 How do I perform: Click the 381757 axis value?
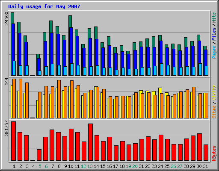pyautogui.click(x=7, y=128)
